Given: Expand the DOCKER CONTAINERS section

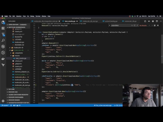Looking at the screenshot, I should 18,97.
